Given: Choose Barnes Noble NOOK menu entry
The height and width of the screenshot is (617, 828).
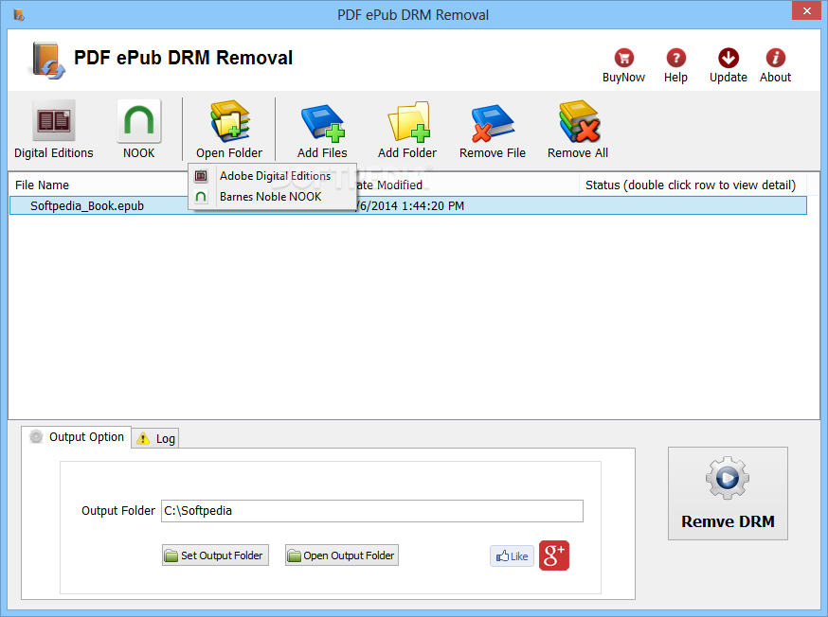Looking at the screenshot, I should 273,197.
